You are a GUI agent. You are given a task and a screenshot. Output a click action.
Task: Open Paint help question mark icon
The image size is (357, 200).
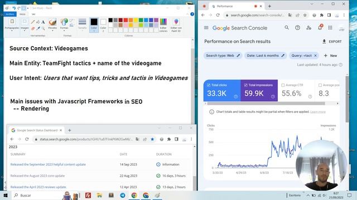tap(192, 14)
